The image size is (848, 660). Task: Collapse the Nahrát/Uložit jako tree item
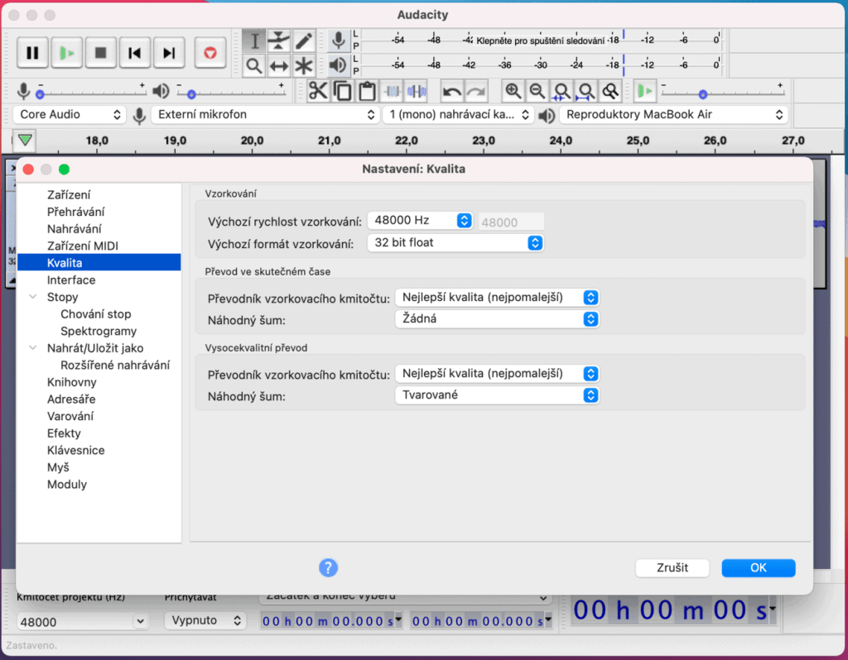[33, 347]
